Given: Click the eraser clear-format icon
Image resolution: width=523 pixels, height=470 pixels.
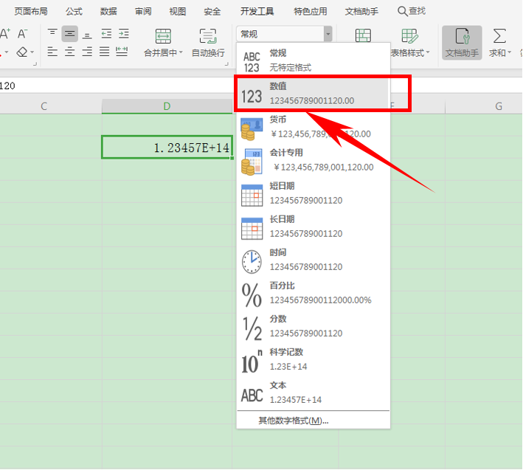Looking at the screenshot, I should [22, 52].
